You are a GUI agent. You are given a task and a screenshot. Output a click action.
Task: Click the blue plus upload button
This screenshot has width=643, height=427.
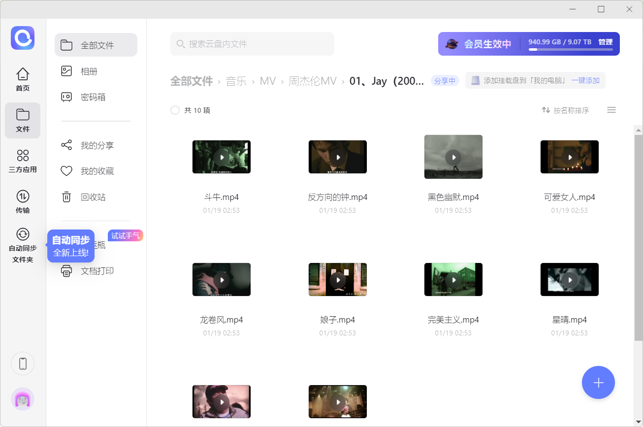[598, 383]
